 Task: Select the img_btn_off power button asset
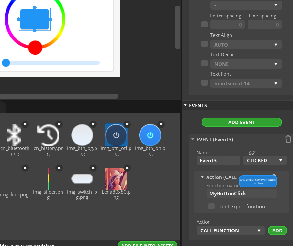pyautogui.click(x=116, y=135)
